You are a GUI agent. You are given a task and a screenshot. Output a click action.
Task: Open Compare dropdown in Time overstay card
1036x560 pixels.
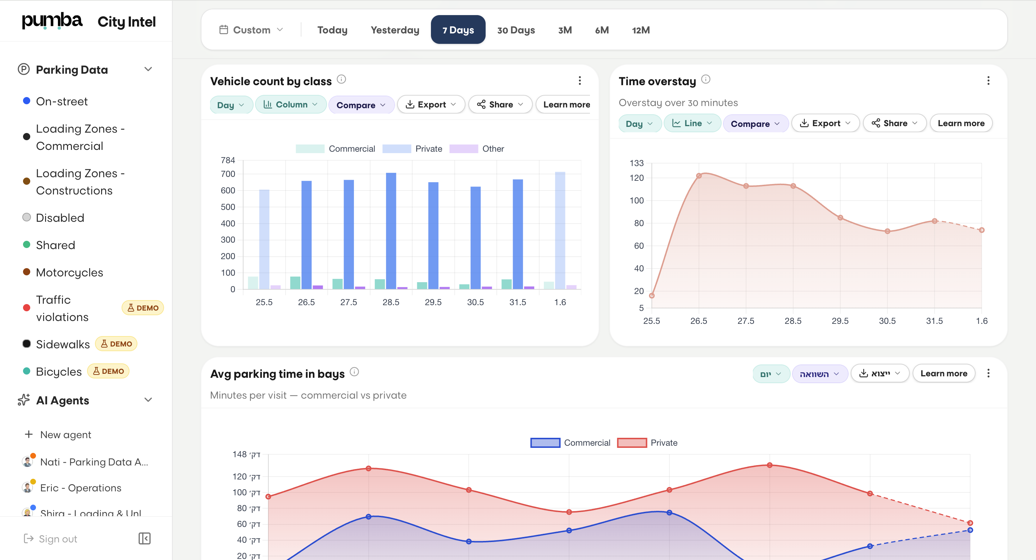[756, 124]
